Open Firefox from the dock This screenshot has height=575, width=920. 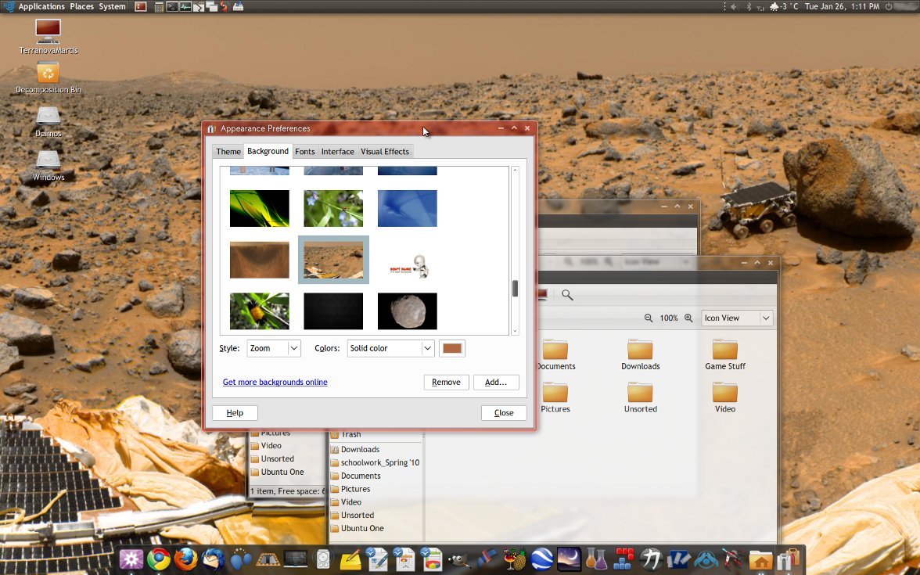pyautogui.click(x=186, y=559)
